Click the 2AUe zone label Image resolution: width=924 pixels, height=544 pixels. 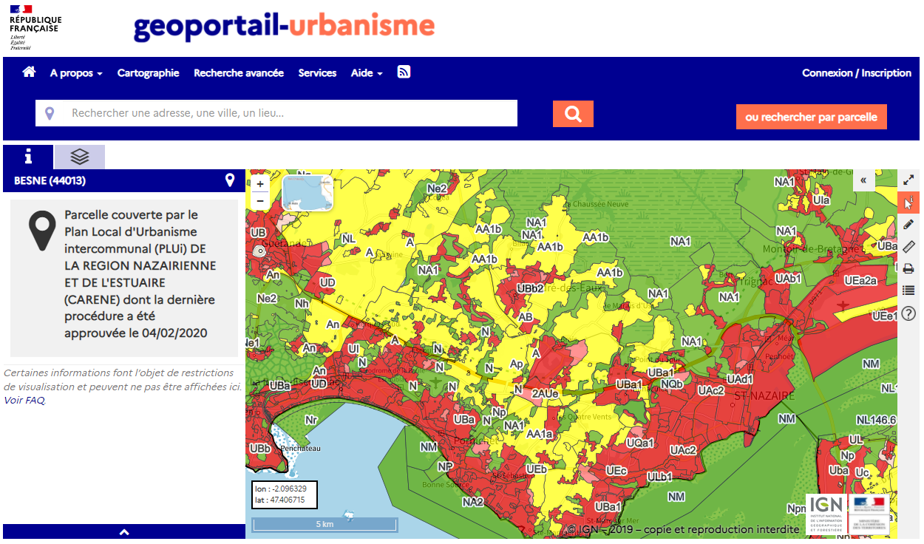[545, 394]
